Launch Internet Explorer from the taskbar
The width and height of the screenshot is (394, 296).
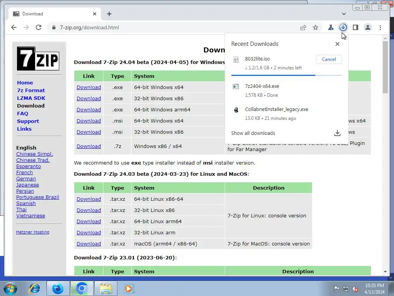tap(34, 288)
